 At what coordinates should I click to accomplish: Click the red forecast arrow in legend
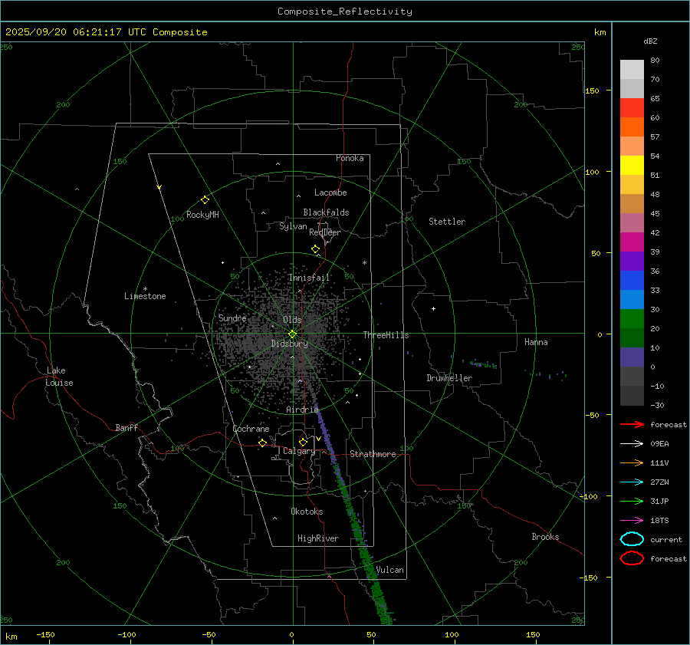[632, 424]
